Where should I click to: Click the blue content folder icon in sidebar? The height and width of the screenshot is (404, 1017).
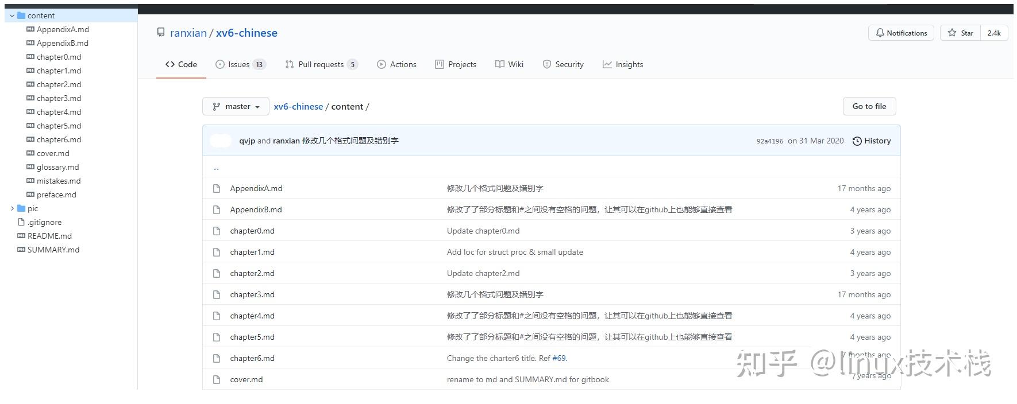tap(21, 15)
